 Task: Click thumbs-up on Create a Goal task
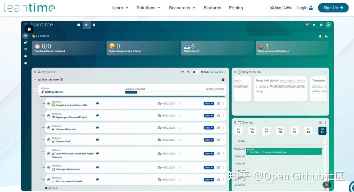click(x=98, y=140)
